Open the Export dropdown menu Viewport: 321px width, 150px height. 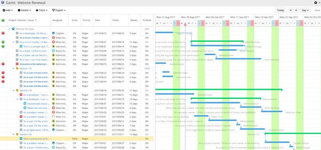point(59,10)
